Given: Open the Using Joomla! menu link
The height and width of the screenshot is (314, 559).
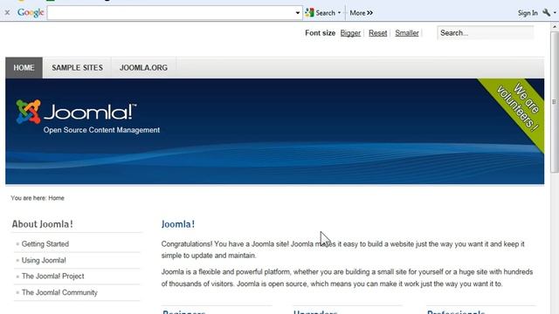Looking at the screenshot, I should (x=44, y=260).
